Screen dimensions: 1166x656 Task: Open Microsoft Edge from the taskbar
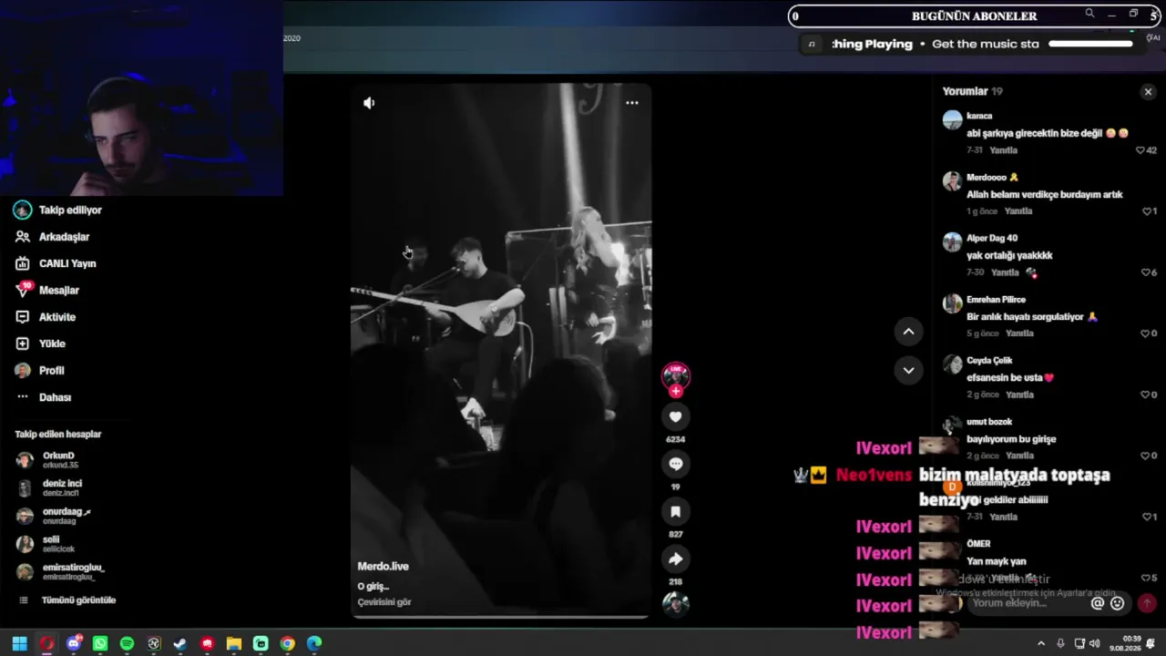314,644
